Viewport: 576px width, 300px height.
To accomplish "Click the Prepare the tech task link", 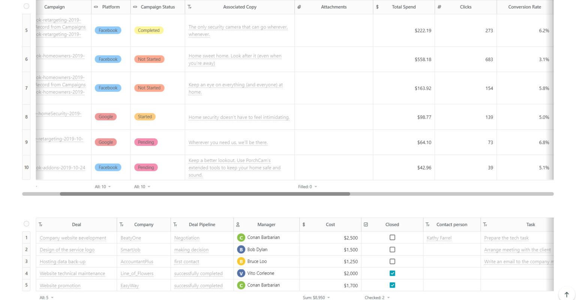I will 507,238.
